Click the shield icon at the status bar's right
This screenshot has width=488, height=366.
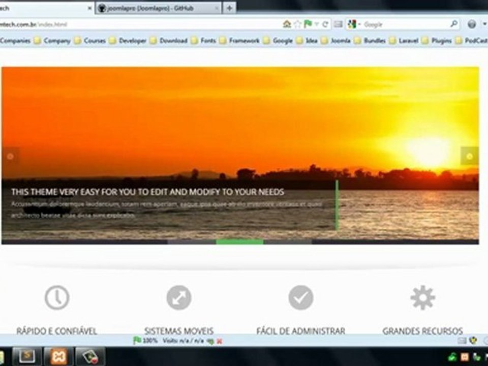(473, 341)
